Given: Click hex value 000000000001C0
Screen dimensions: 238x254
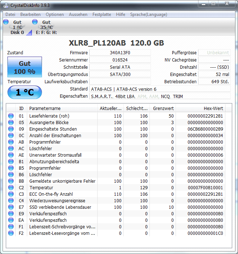Looking at the screenshot, I should (205, 233).
